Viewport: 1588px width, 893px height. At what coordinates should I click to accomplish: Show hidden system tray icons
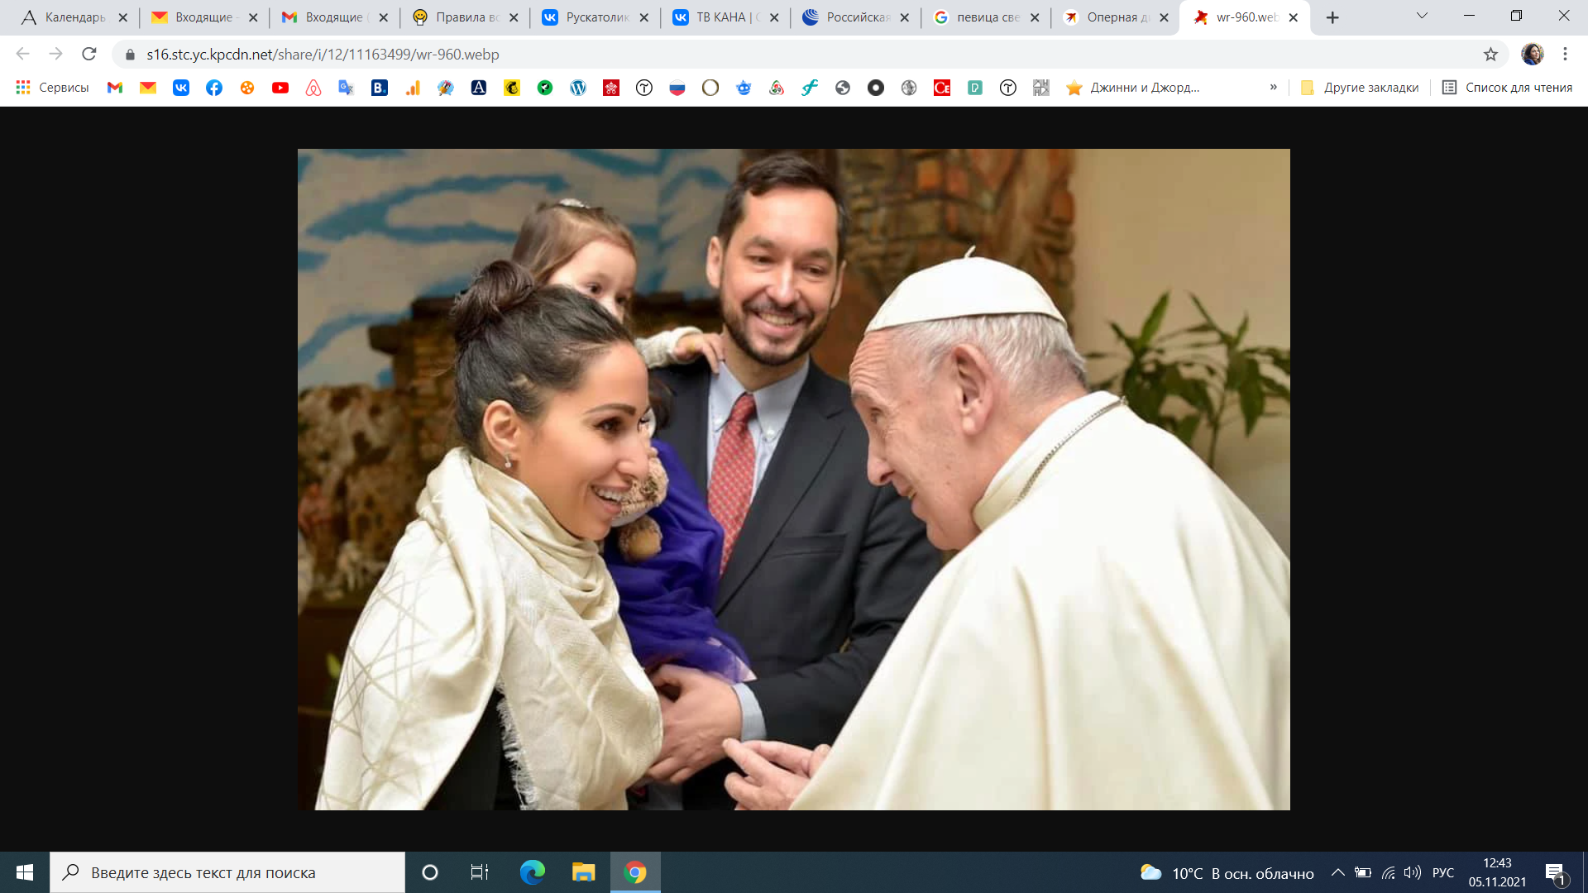1337,873
